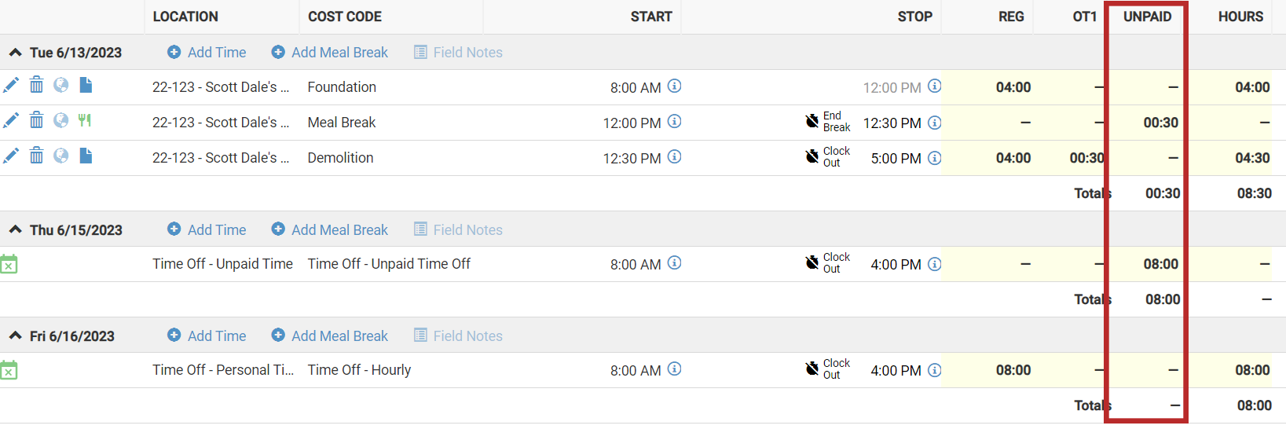Click the COST CODE column header
The height and width of the screenshot is (429, 1286).
click(x=345, y=16)
